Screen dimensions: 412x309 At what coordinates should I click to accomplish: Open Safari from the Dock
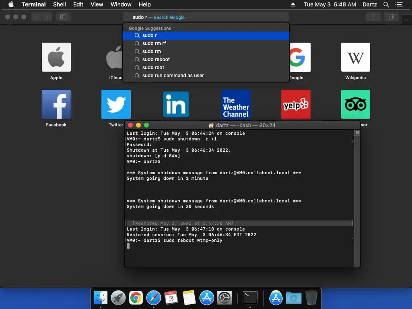(x=153, y=298)
